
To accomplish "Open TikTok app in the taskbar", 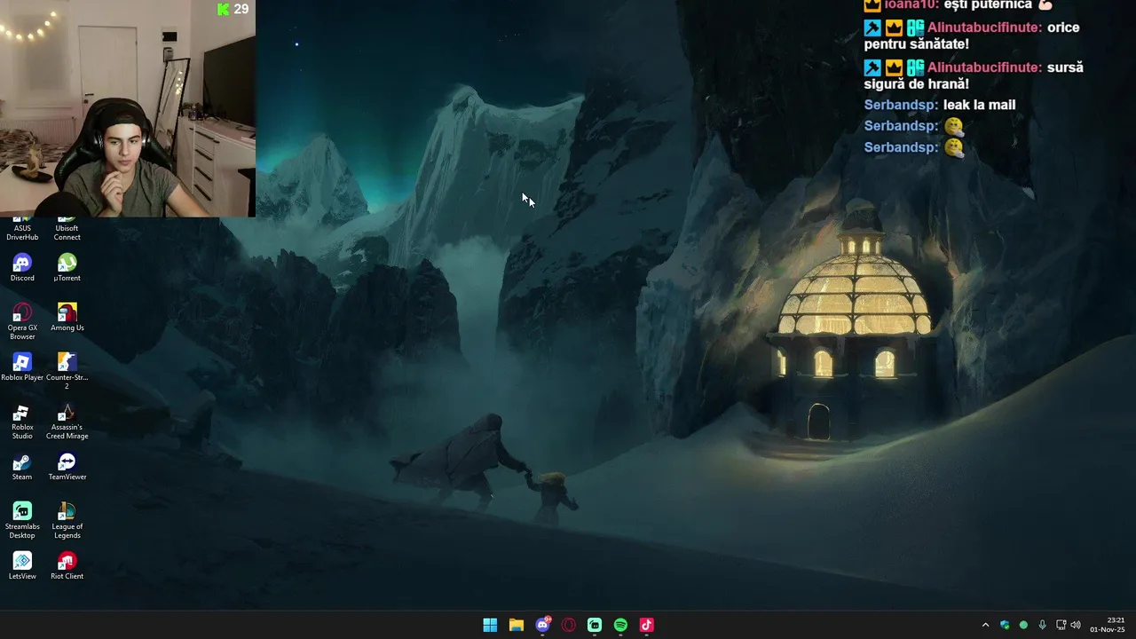I will point(647,625).
